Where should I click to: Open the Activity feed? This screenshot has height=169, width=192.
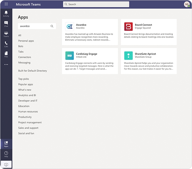point(6,14)
